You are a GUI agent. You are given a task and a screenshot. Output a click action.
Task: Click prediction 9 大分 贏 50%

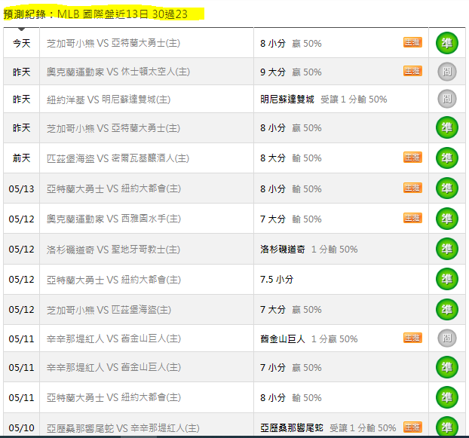tap(291, 72)
